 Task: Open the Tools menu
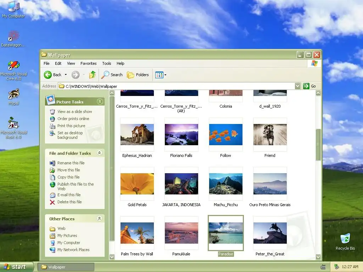click(x=107, y=63)
